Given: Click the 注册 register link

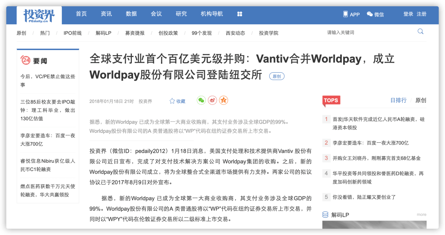Looking at the screenshot, I should click(x=422, y=14).
